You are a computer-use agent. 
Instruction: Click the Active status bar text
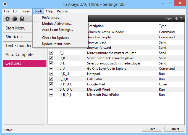click(8, 130)
